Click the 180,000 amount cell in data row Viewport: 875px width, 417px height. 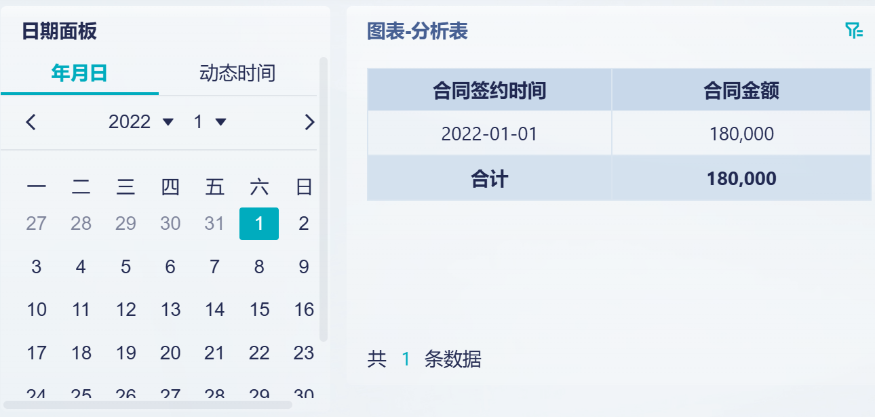point(741,134)
